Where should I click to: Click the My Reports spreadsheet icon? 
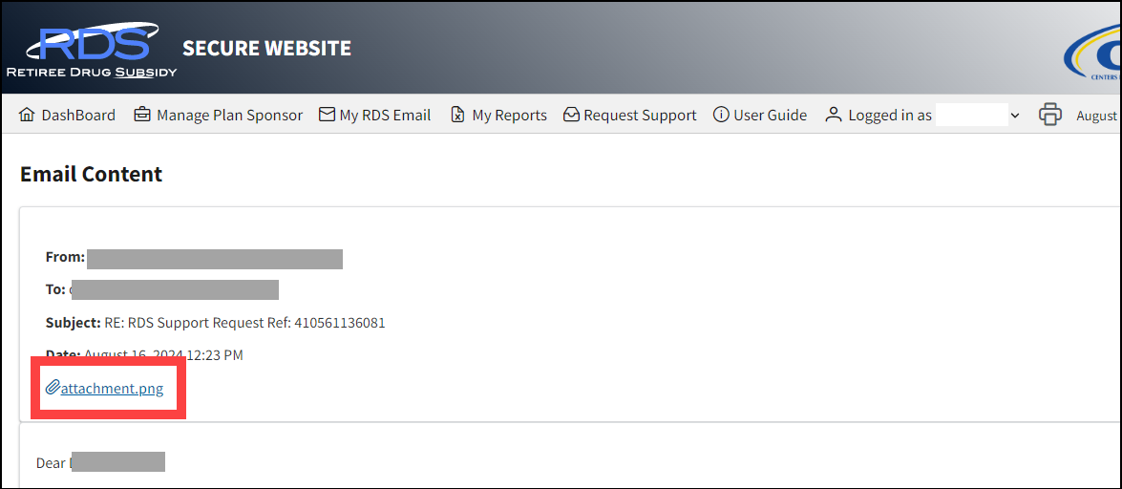[457, 115]
